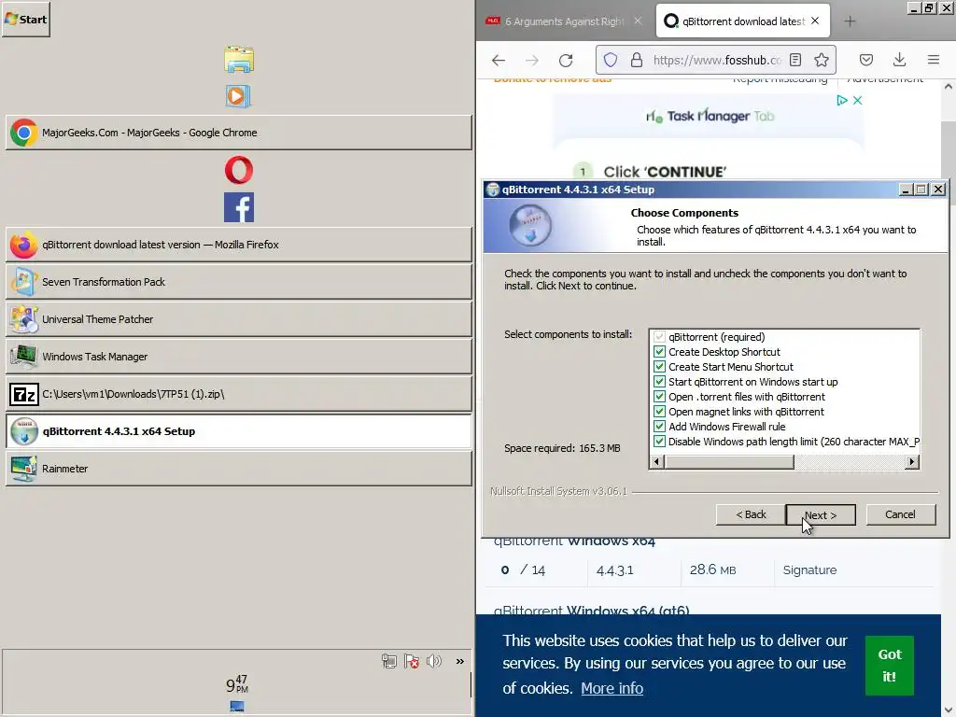
Task: Switch to Windows Task Manager taskbar item
Action: coord(238,356)
